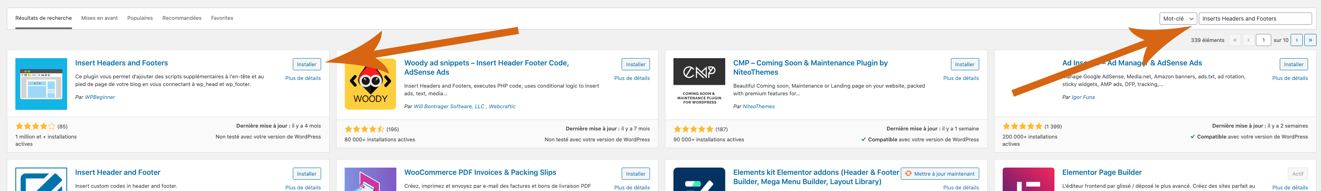Screen dimensions: 1321x191
Task: Go to the next results page arrow
Action: 1296,40
